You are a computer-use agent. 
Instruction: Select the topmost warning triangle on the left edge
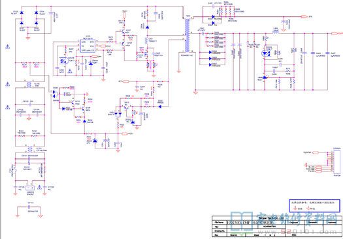pos(8,46)
